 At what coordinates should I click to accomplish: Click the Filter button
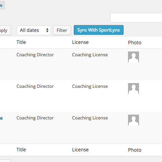click(62, 30)
